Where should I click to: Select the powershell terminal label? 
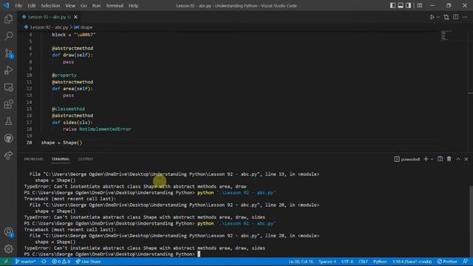407,160
